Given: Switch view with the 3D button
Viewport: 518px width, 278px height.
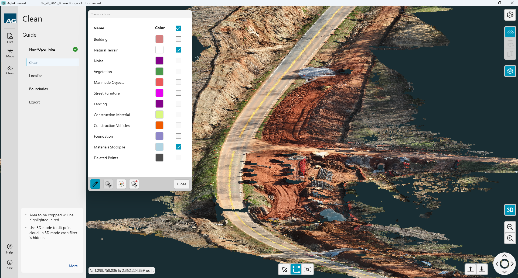Looking at the screenshot, I should (510, 210).
